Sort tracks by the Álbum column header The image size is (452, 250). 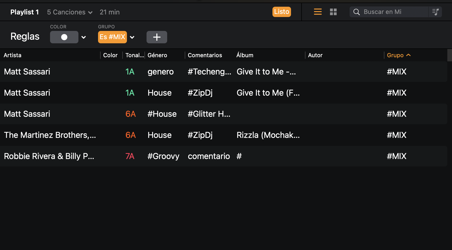point(245,55)
